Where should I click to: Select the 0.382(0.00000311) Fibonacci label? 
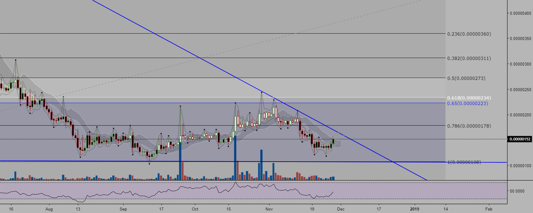pos(468,58)
